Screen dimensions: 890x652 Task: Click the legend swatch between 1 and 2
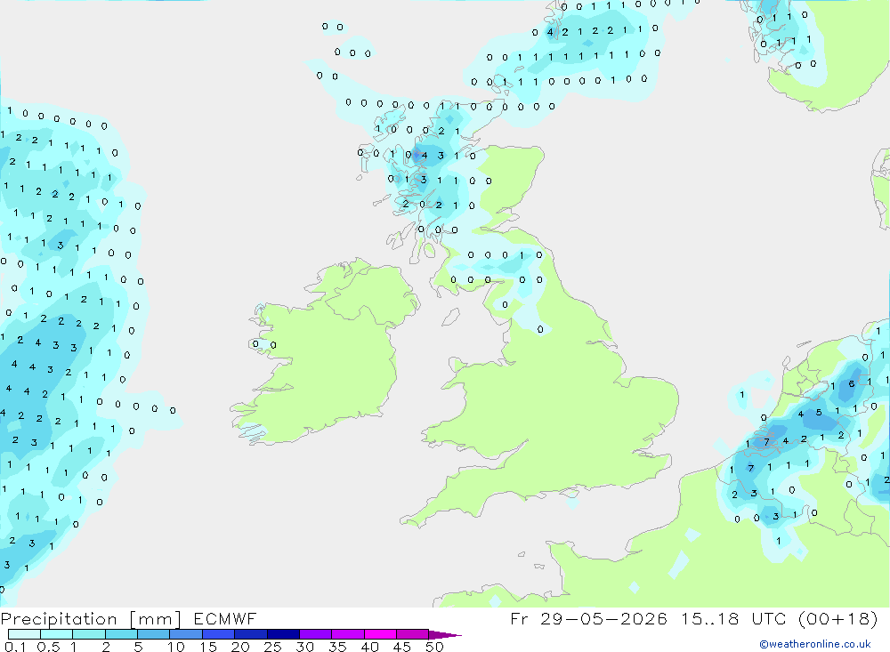tap(88, 634)
